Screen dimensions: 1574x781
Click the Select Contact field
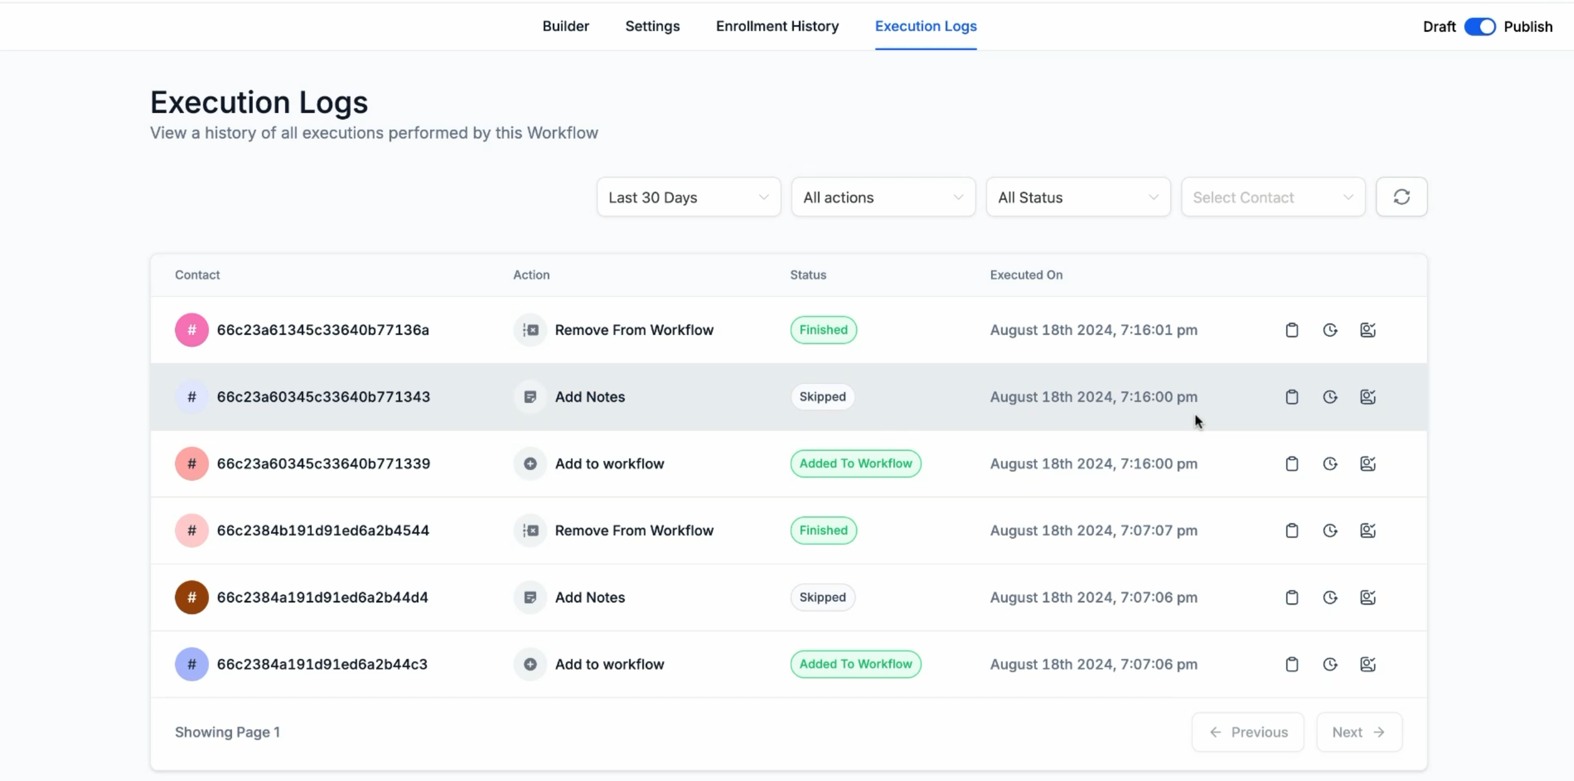pos(1273,197)
